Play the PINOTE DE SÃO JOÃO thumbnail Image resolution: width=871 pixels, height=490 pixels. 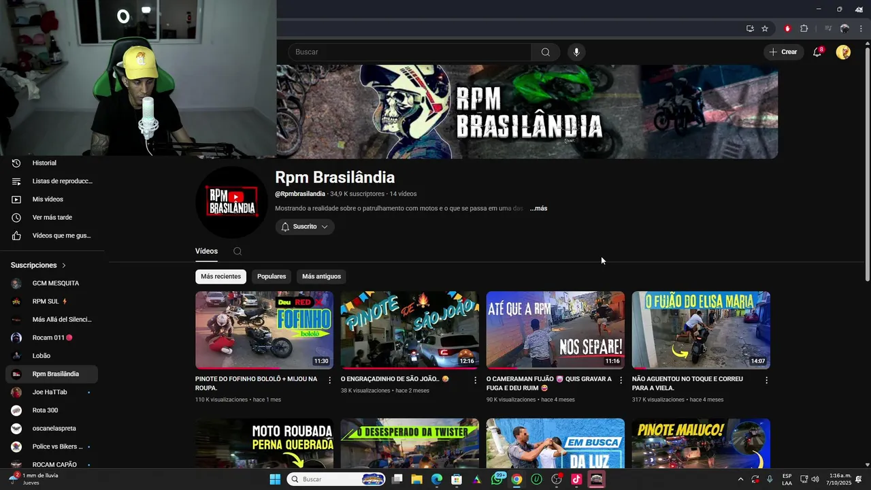410,330
